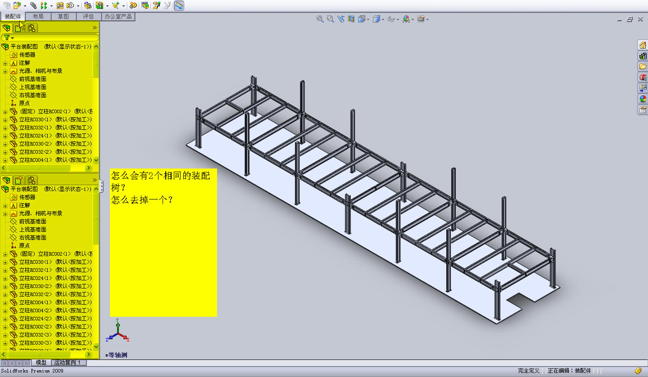Screen dimensions: 648x377
Task: Select 上视基准面 in the lower tree
Action: [32, 230]
